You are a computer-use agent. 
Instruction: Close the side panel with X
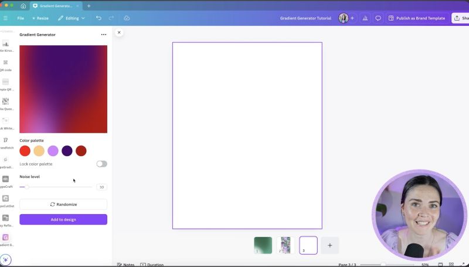click(x=119, y=32)
